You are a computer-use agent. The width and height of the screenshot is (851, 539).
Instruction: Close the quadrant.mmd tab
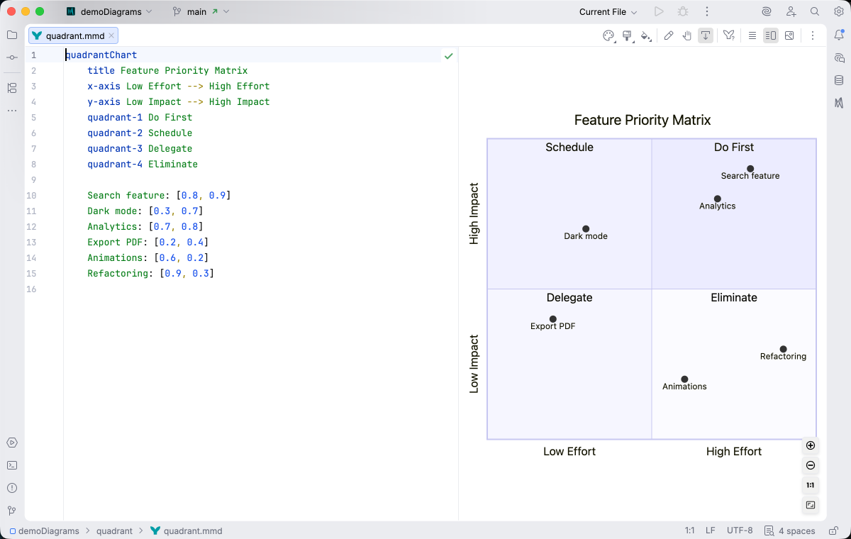pos(111,35)
